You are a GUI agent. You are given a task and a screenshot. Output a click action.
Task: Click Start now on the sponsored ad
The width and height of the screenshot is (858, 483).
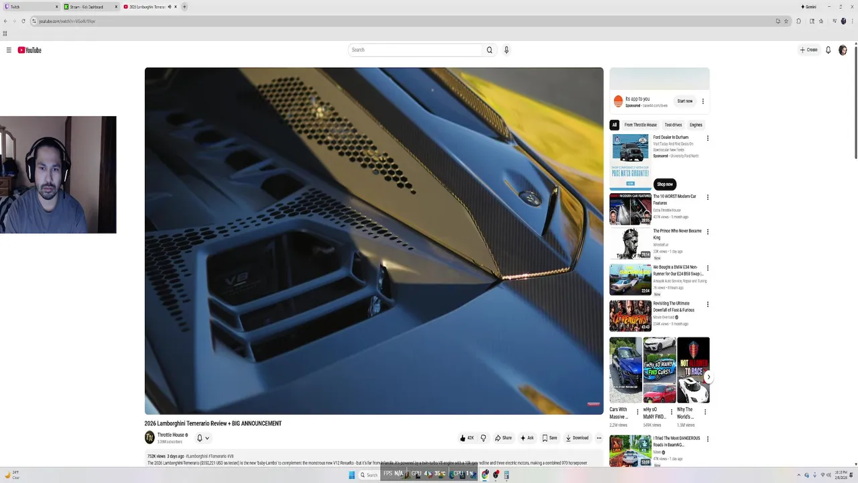click(684, 101)
